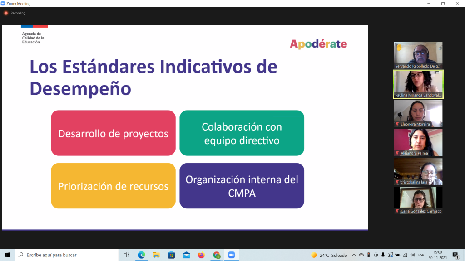The height and width of the screenshot is (261, 465).
Task: Click muted mic icon beside Carla González Carrasco
Action: pos(397,211)
